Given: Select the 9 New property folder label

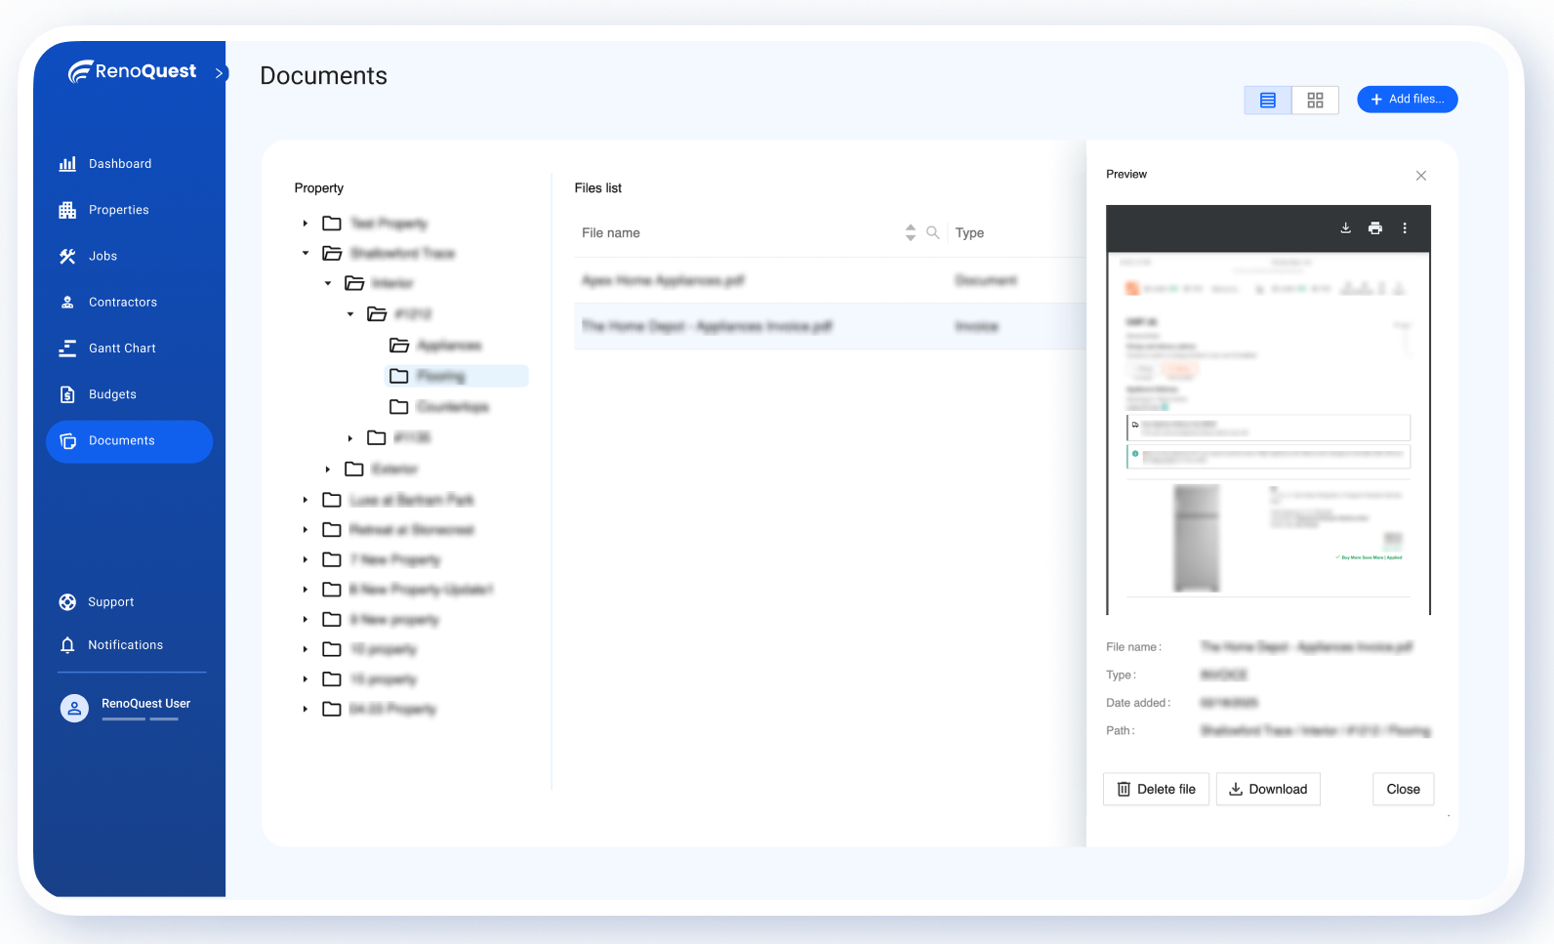Looking at the screenshot, I should click(394, 620).
